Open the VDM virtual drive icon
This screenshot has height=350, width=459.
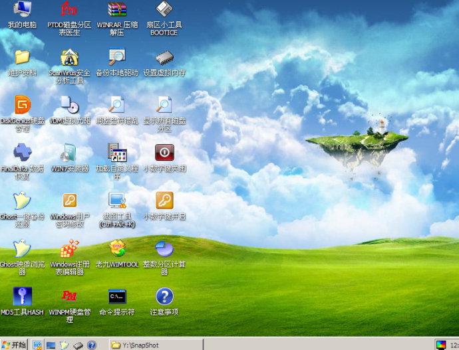69,106
